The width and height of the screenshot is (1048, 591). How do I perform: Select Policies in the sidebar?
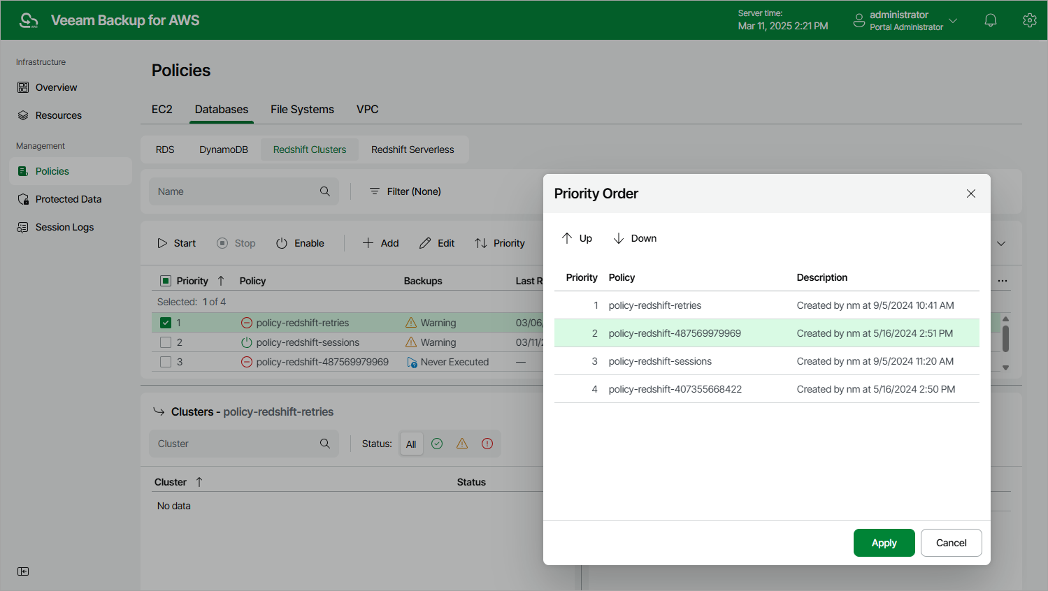click(x=71, y=171)
